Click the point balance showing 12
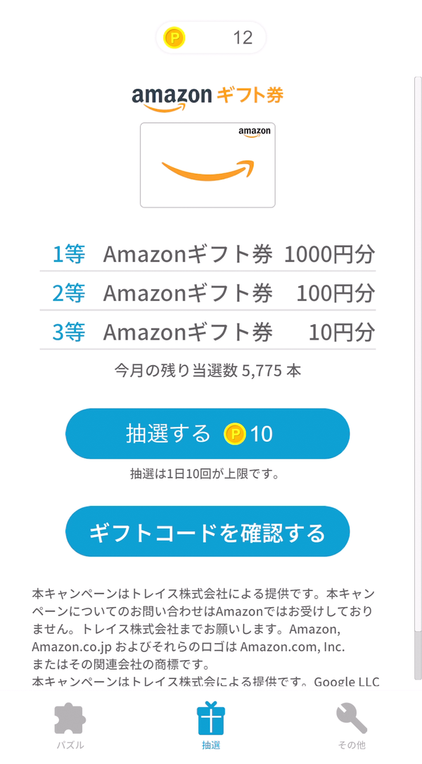422x764 pixels. pos(243,37)
